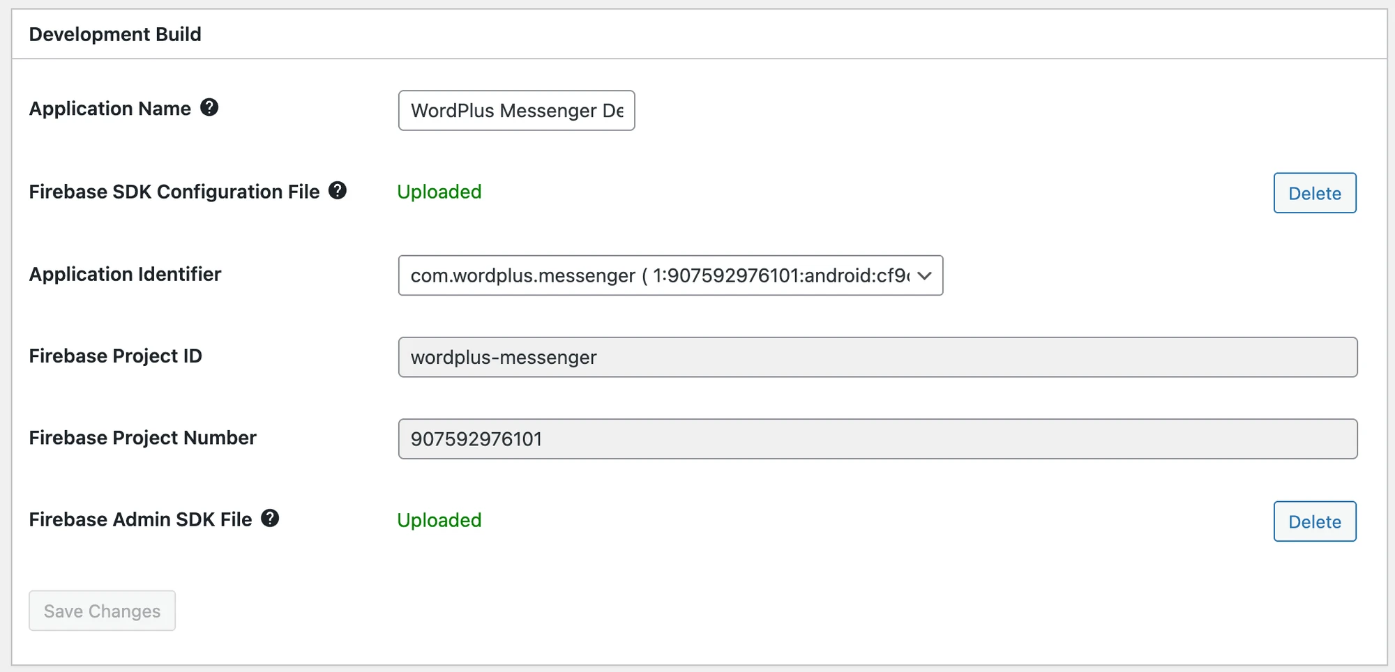Select the Firebase Project Number field
The height and width of the screenshot is (672, 1395).
tap(877, 439)
